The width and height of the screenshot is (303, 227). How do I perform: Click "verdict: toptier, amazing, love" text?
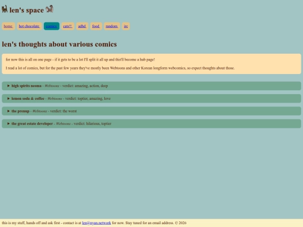pos(88,99)
